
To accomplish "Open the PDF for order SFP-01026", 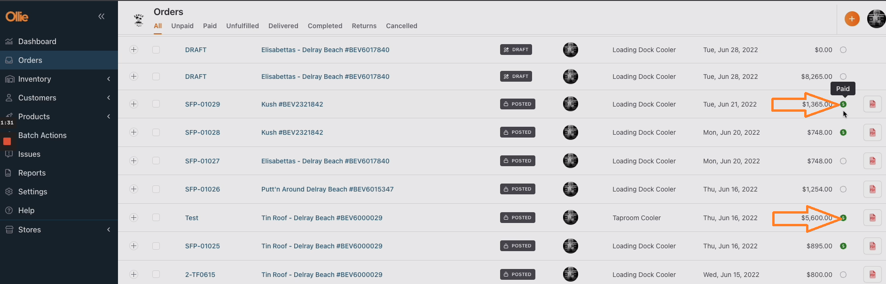I will [x=872, y=189].
